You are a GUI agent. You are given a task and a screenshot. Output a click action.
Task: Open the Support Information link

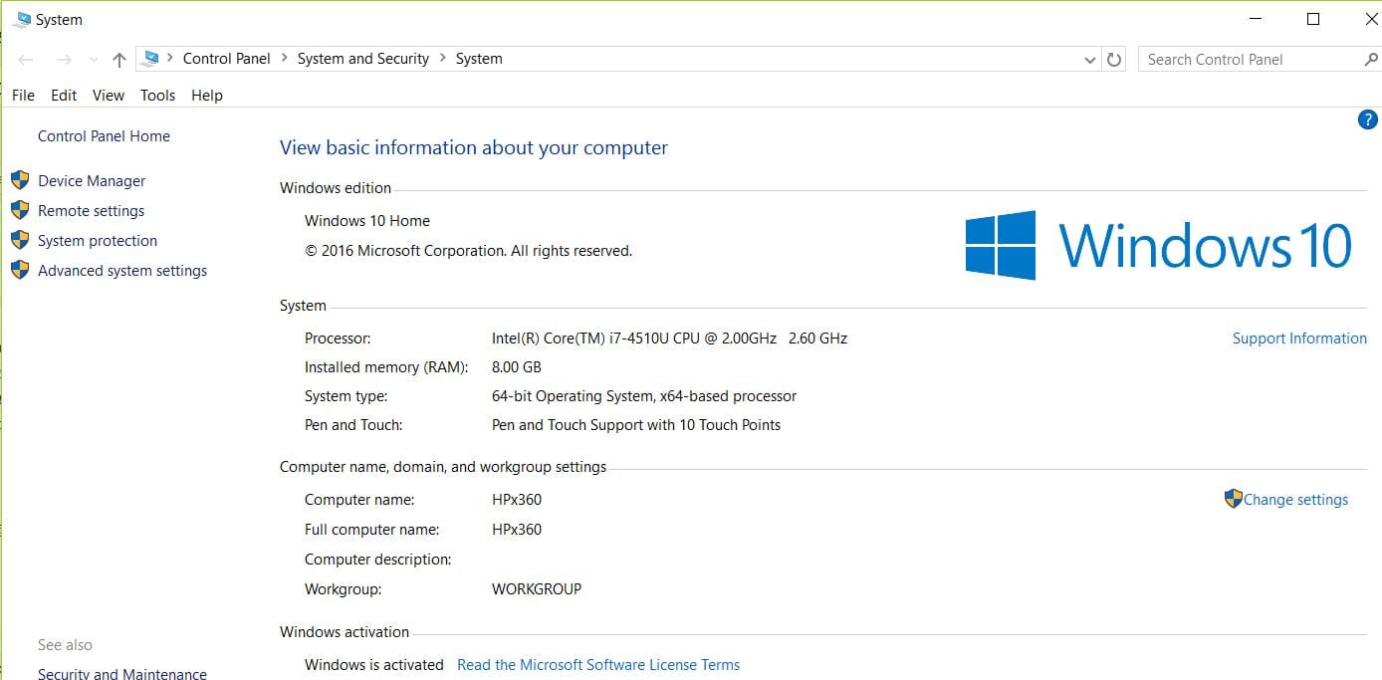[1299, 339]
